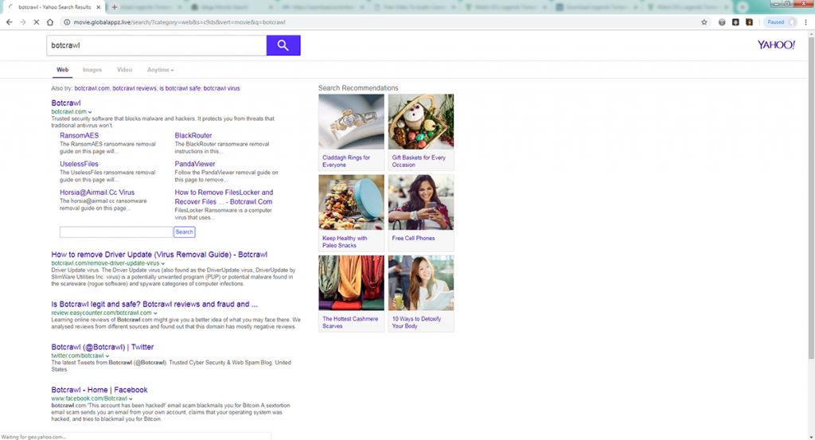Bookmark this page with the star icon

[704, 22]
